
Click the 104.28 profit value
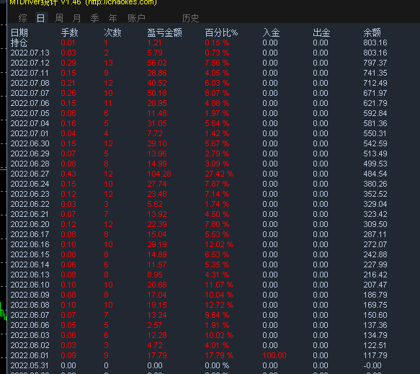point(159,174)
